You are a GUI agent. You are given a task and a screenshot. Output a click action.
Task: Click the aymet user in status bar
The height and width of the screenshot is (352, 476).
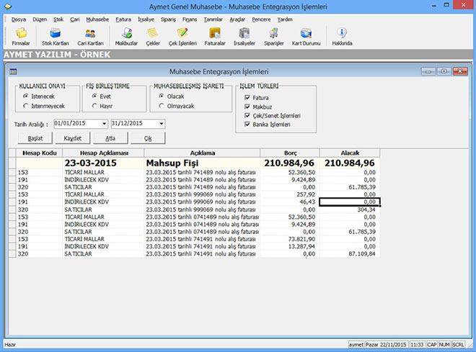point(356,345)
